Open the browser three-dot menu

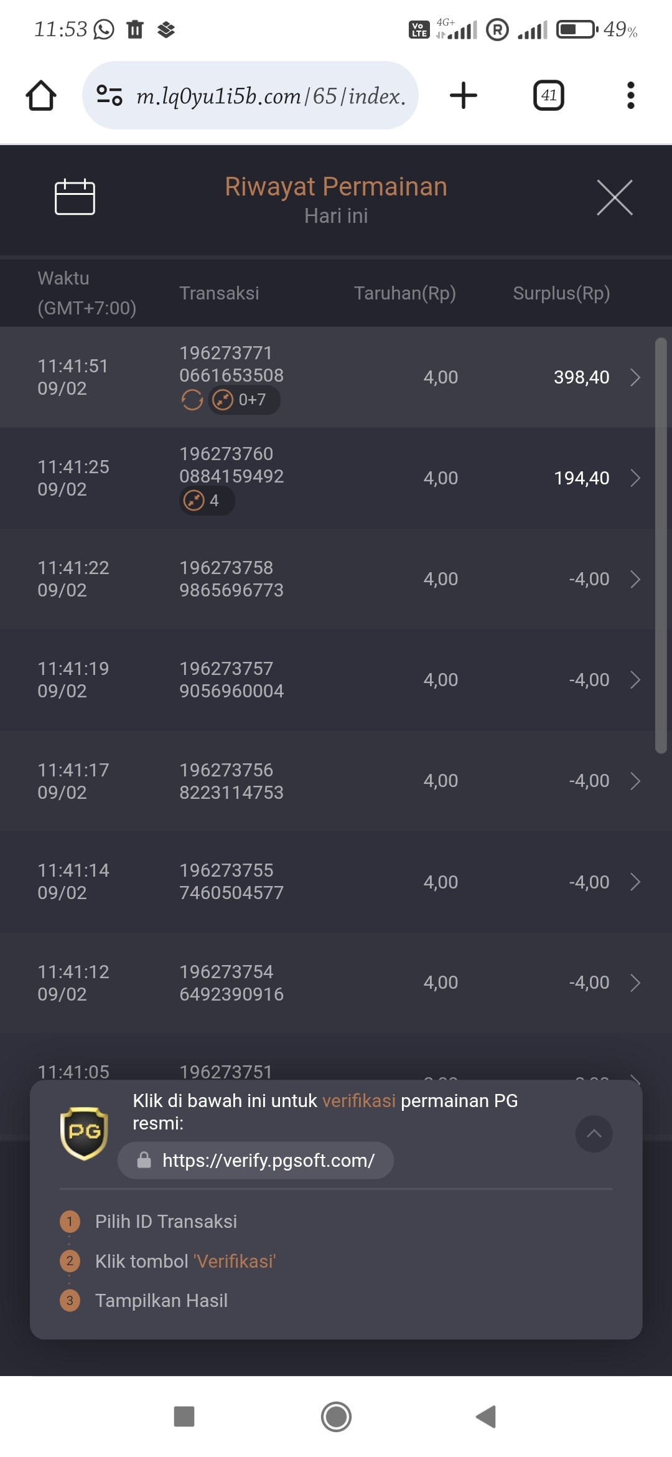[x=630, y=96]
